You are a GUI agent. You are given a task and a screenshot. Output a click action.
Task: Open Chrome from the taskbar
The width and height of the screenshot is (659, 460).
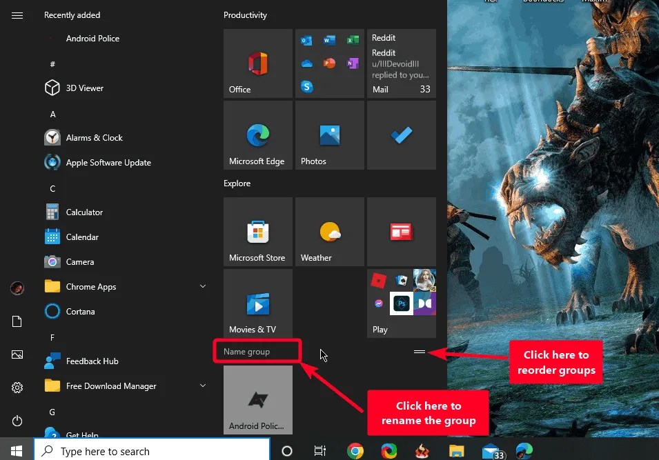[x=355, y=451]
